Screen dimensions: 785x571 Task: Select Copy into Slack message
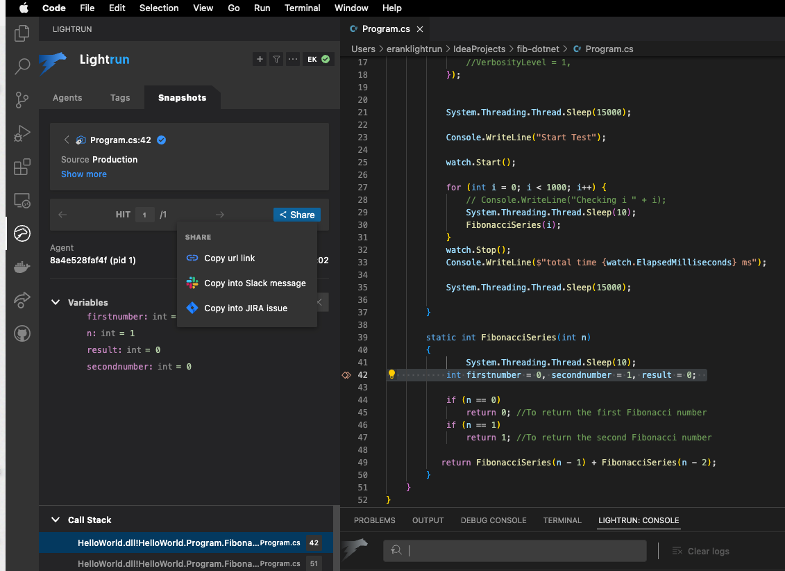(x=254, y=283)
